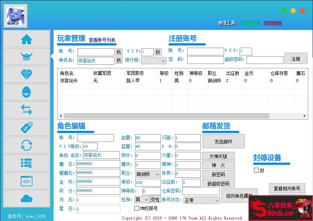Select the transfer arrows icon in sidebar
313x221 pixels.
[26, 110]
